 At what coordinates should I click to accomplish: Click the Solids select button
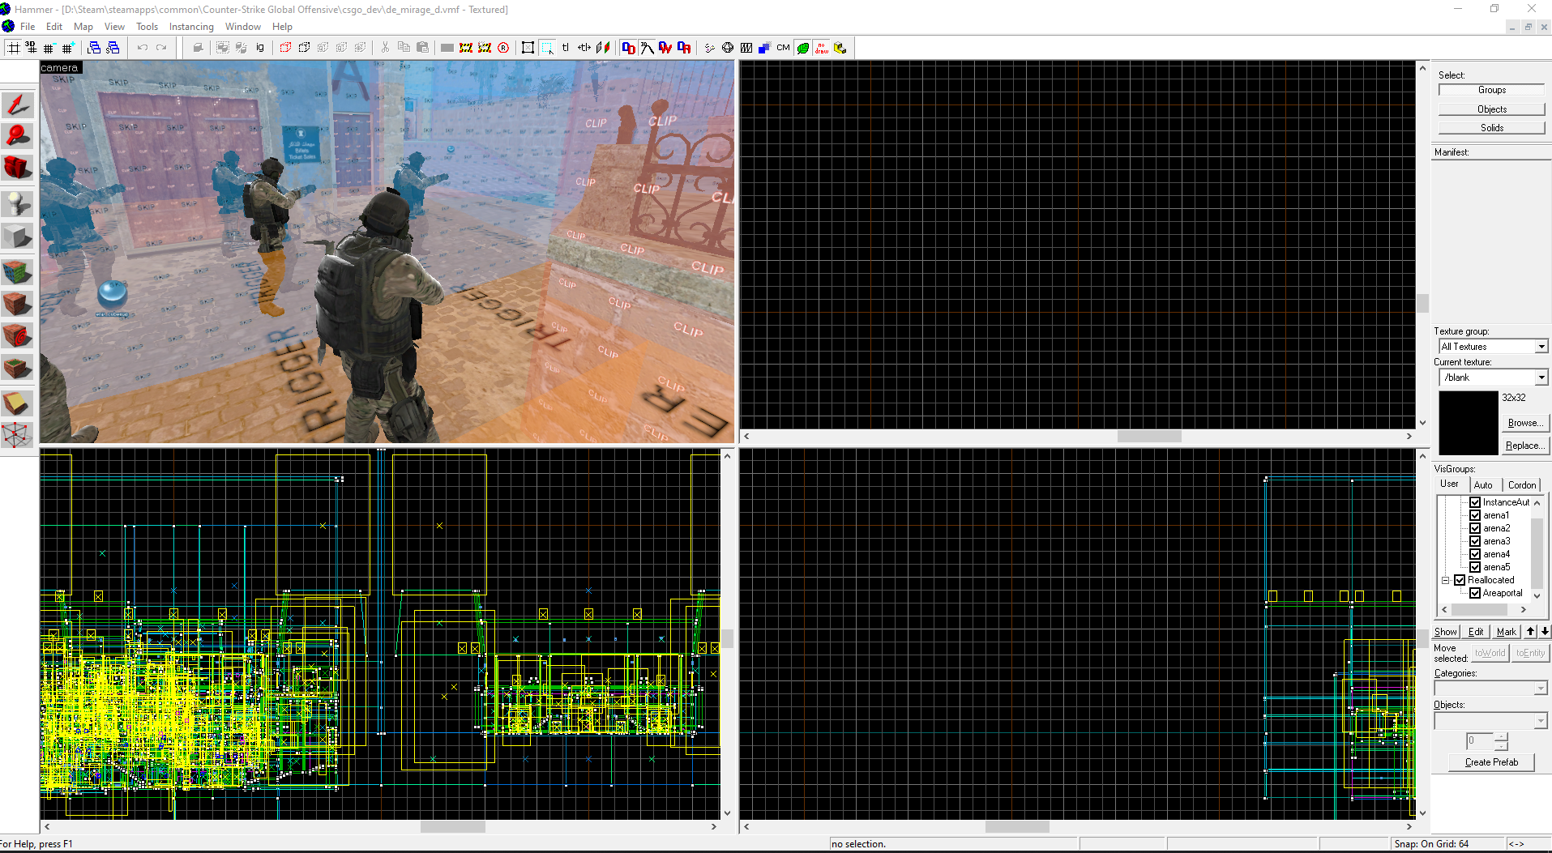tap(1491, 127)
